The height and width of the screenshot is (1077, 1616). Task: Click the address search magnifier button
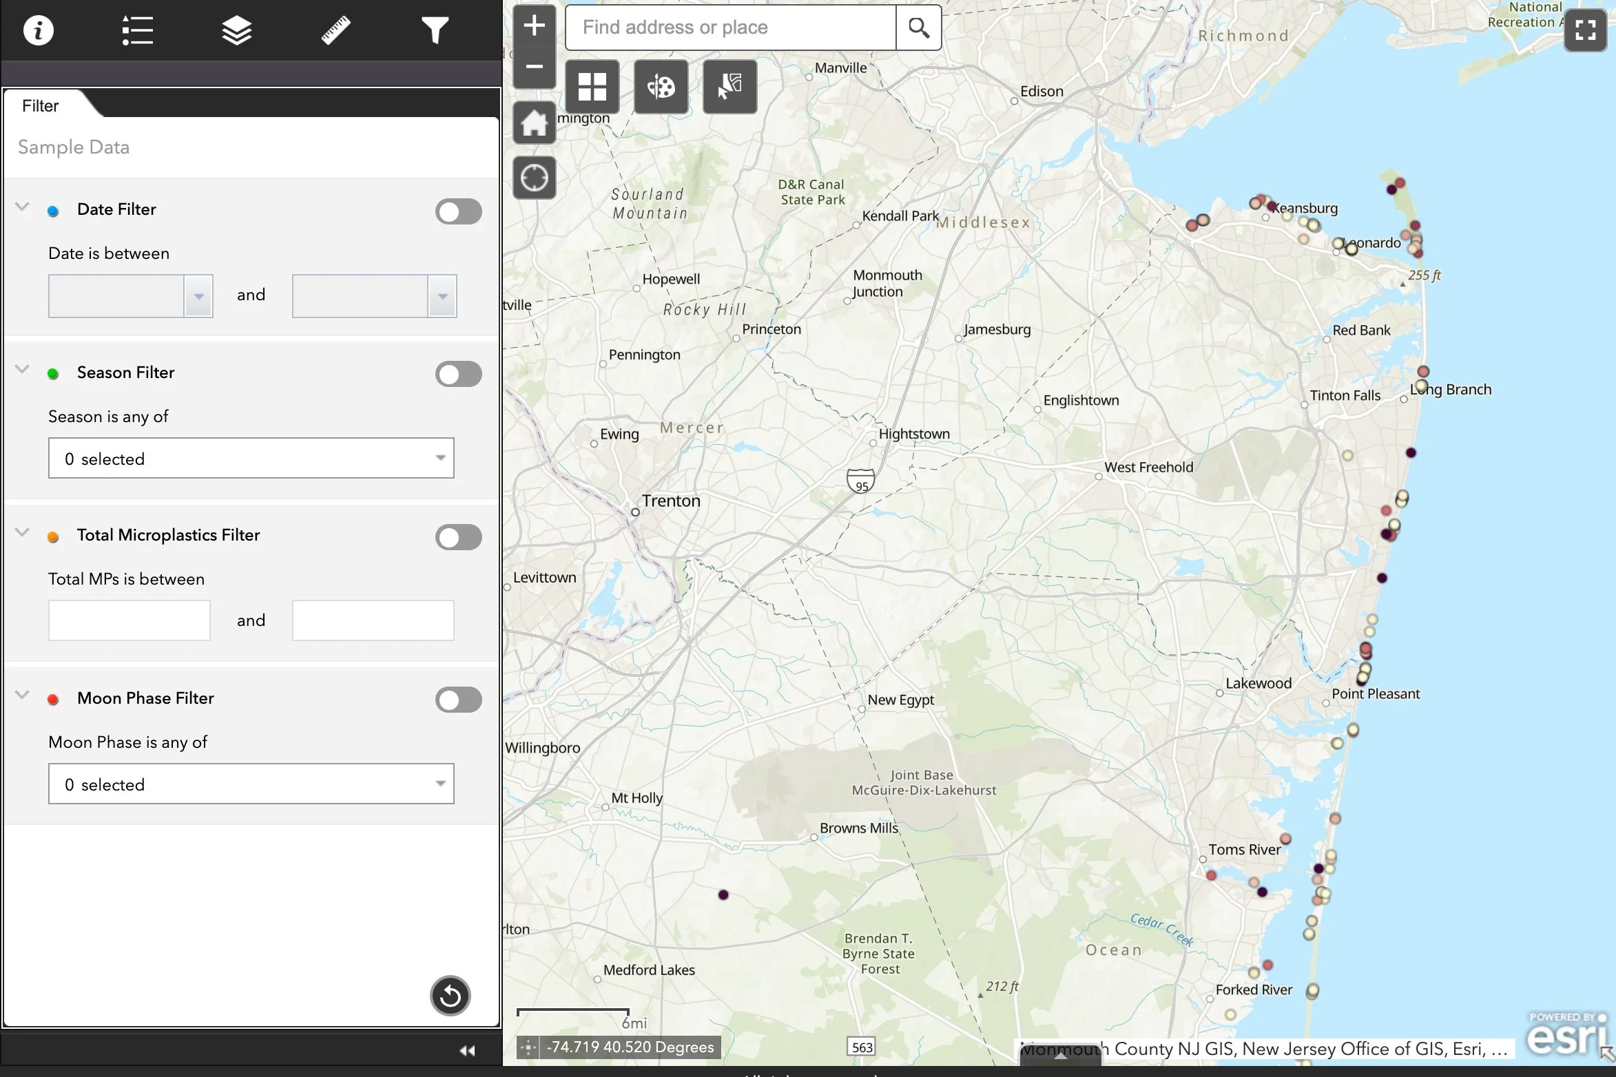click(x=918, y=28)
